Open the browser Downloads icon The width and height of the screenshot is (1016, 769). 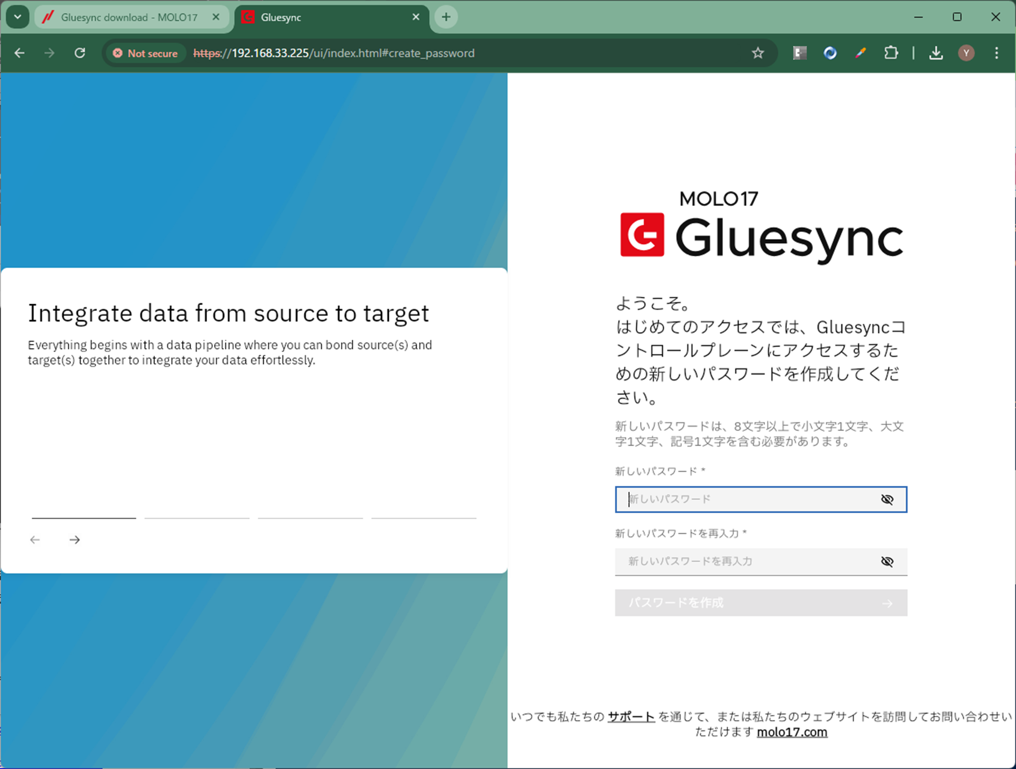(936, 53)
